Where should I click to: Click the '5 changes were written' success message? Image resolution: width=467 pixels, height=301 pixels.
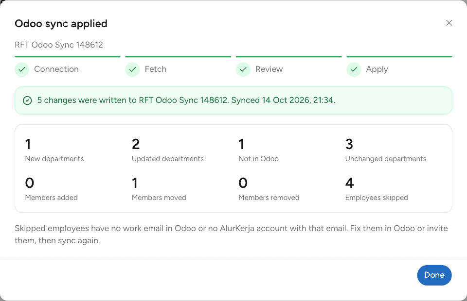[x=186, y=100]
